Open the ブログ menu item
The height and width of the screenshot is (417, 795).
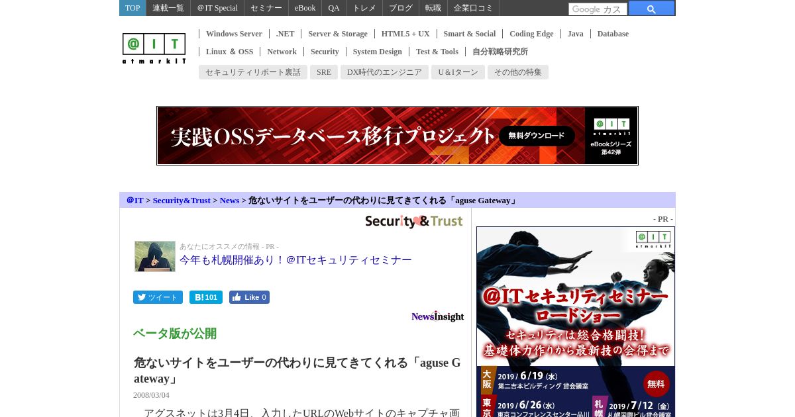point(401,8)
